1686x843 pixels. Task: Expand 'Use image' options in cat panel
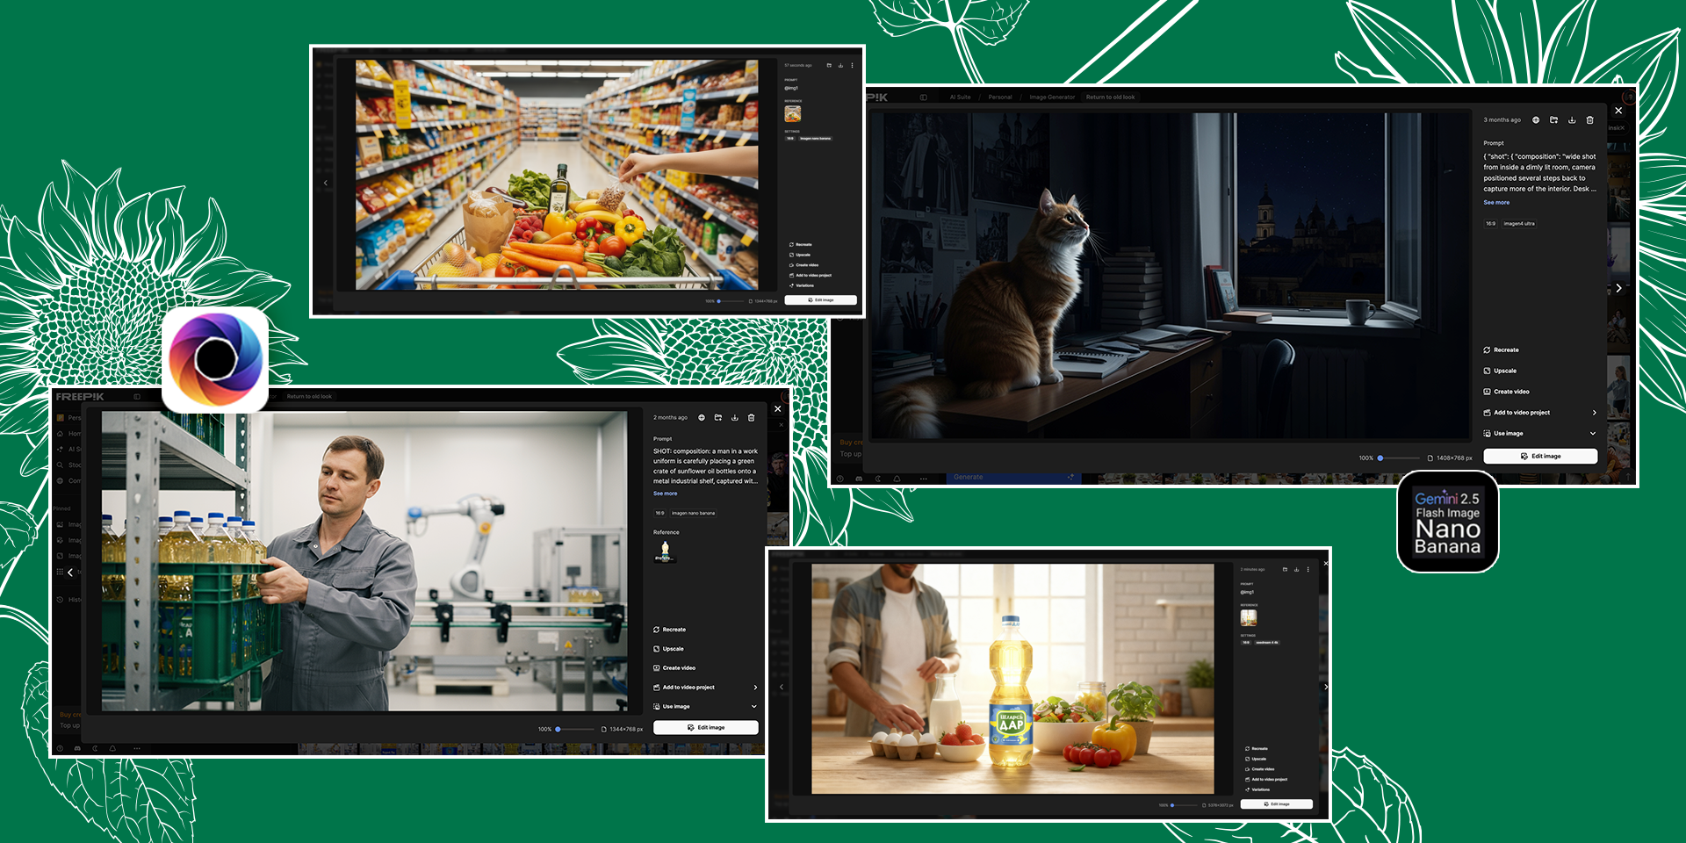coord(1592,434)
